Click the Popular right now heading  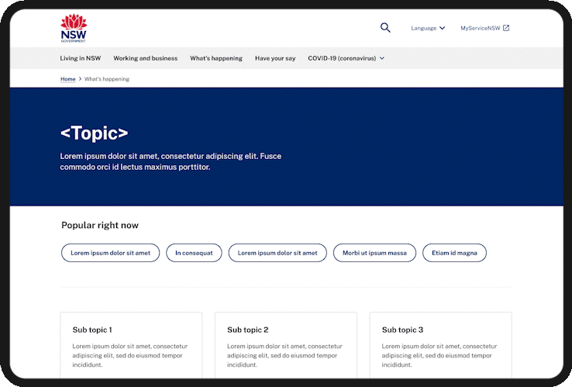[100, 225]
